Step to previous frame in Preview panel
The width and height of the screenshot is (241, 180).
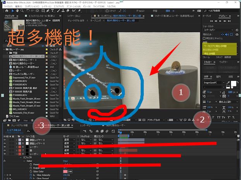click(216, 21)
